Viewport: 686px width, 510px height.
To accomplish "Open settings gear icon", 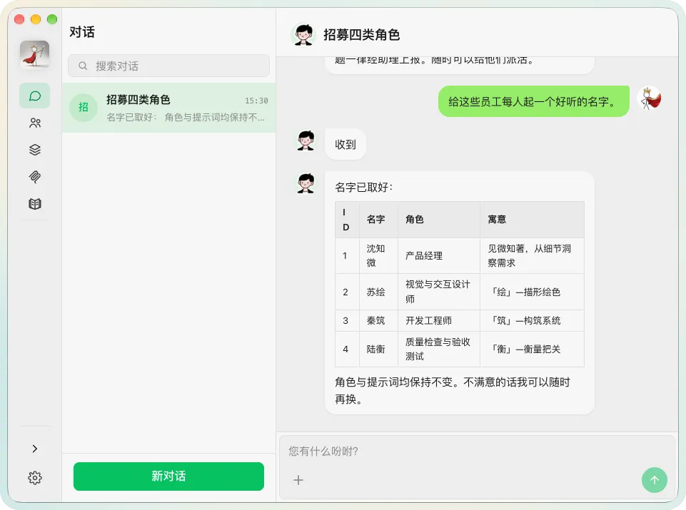I will point(34,478).
